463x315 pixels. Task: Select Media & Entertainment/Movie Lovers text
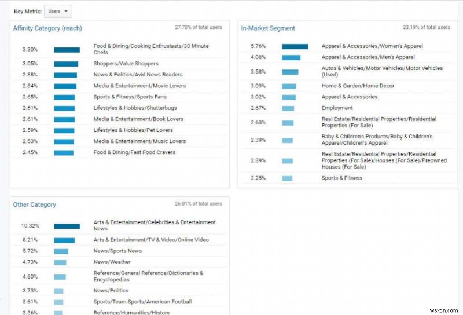(x=139, y=86)
